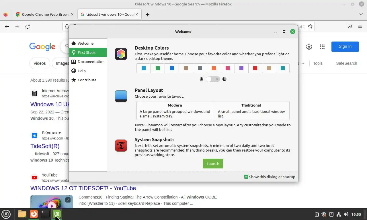Image resolution: width=367 pixels, height=220 pixels.
Task: Open the volume tray icon
Action: click(346, 214)
